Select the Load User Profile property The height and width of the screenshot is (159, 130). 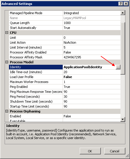pos(36,77)
